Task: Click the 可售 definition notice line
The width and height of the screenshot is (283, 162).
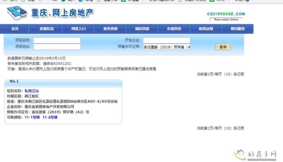Action: coord(82,69)
